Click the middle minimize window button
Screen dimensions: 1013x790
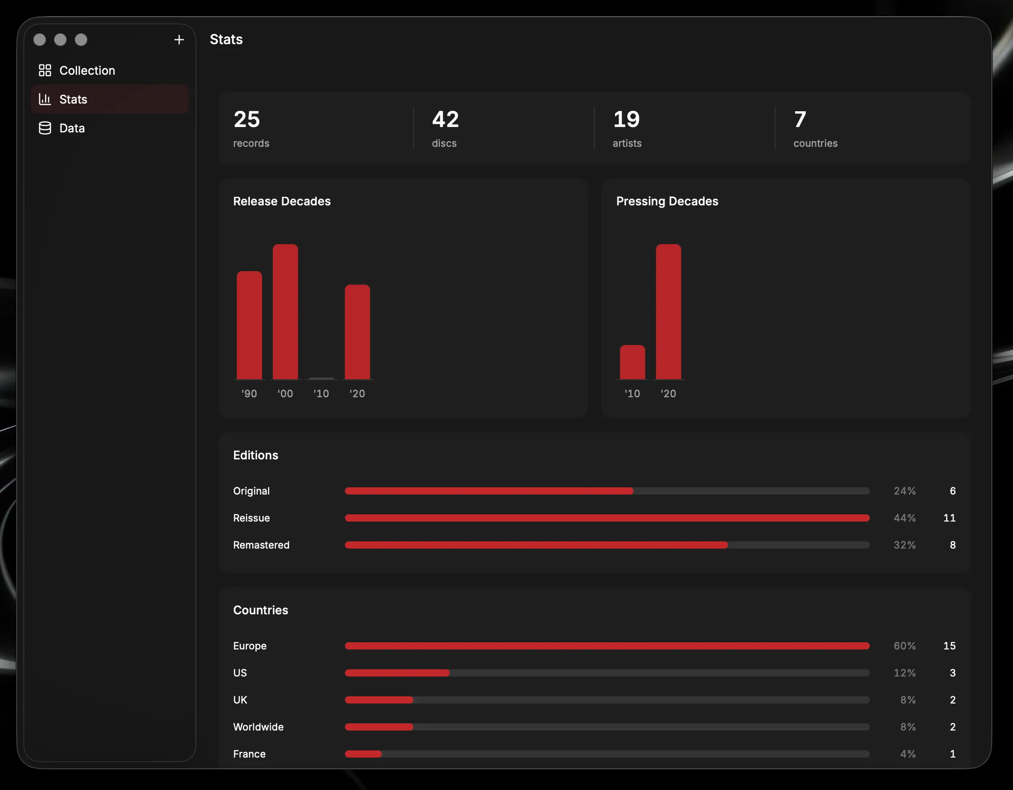coord(60,40)
